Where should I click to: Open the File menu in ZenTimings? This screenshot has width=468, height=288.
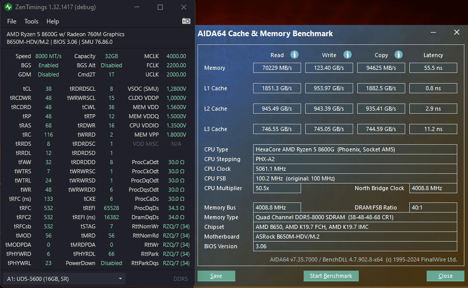click(12, 21)
